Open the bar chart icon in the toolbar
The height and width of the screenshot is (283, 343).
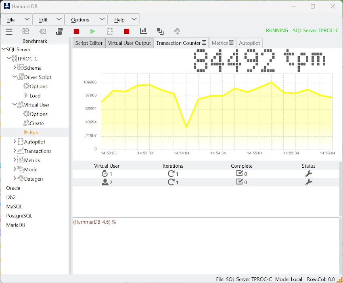(143, 31)
